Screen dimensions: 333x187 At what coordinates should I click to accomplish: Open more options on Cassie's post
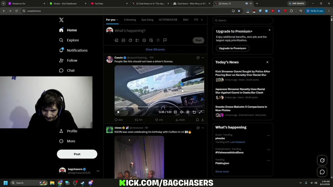click(x=203, y=58)
